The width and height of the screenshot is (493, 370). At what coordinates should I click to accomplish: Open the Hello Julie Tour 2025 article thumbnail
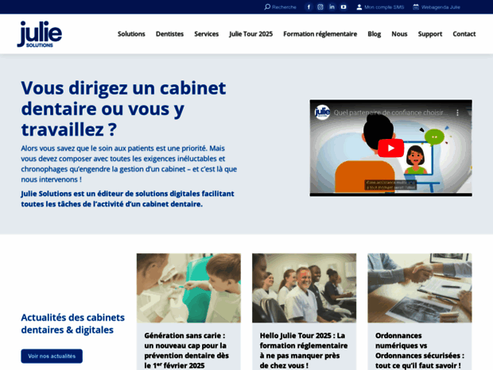coord(304,288)
